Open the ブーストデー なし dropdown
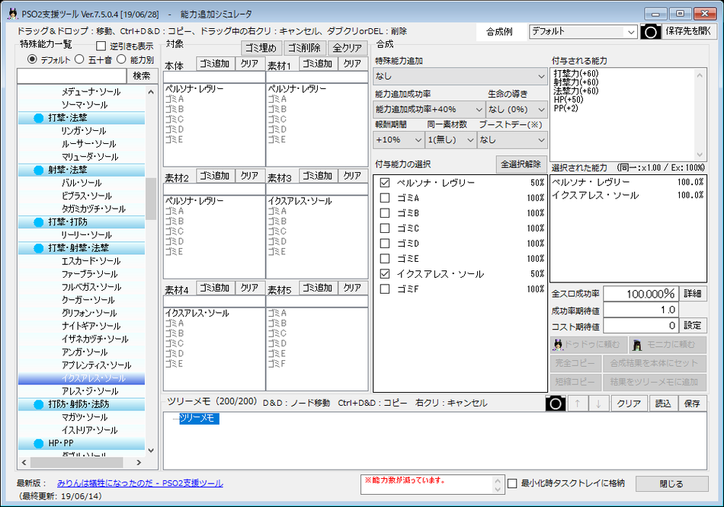This screenshot has height=507, width=724. coord(512,140)
